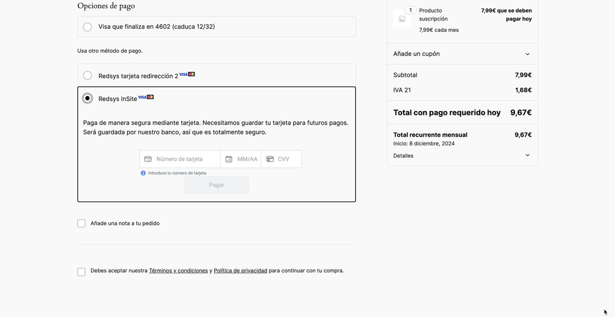Click the card icon in the card number field
615x317 pixels.
click(147, 159)
